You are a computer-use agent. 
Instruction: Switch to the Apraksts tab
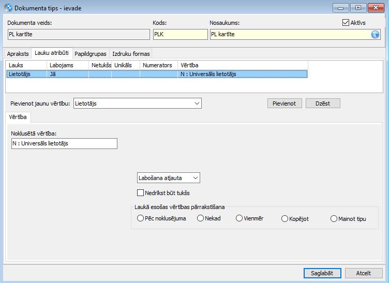click(x=18, y=54)
